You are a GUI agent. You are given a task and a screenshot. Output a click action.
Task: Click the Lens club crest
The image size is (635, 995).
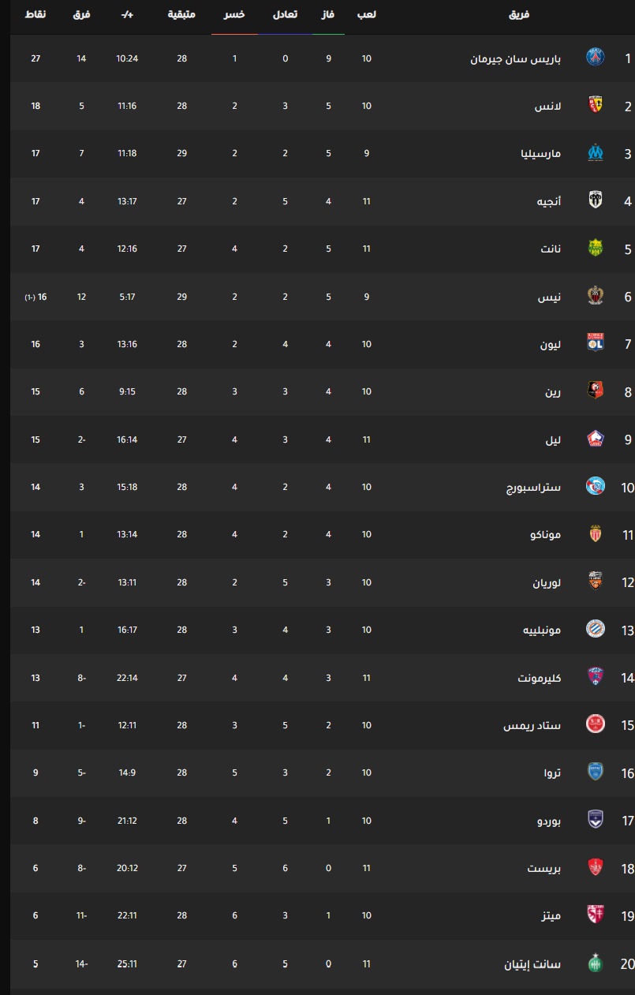(x=596, y=106)
